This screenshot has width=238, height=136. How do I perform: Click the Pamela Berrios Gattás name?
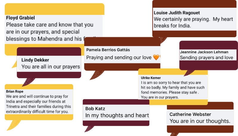point(108,50)
